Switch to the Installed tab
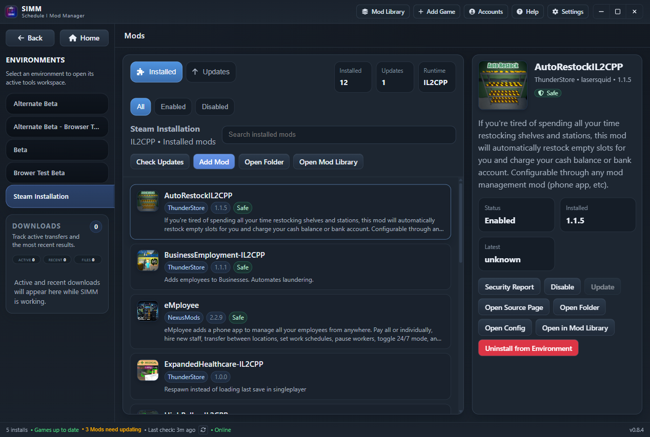 click(x=156, y=72)
